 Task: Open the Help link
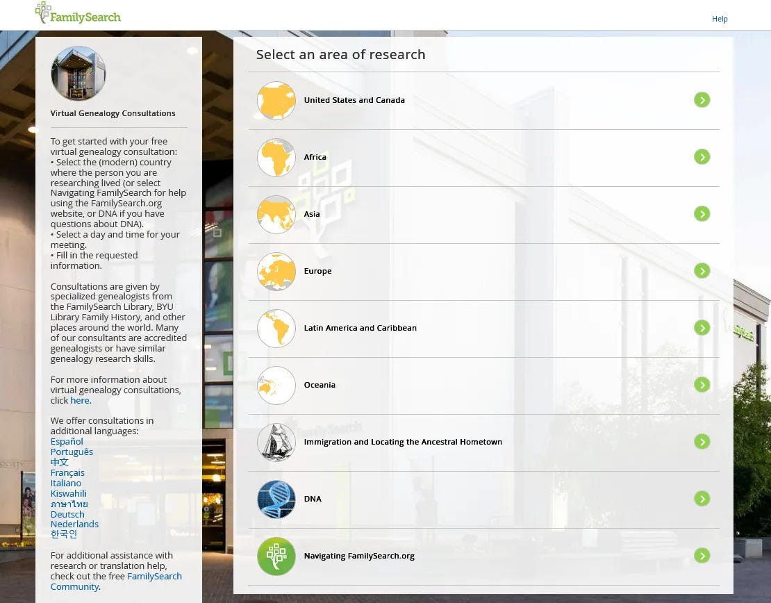click(x=720, y=19)
